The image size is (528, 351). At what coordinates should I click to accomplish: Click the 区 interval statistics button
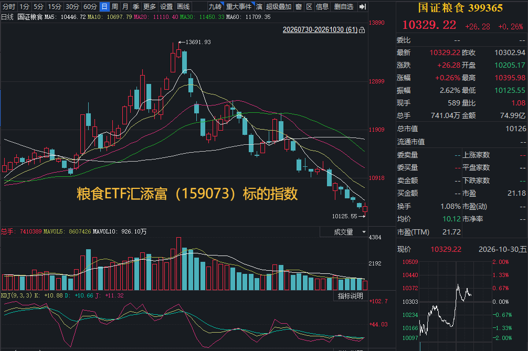coord(309,6)
